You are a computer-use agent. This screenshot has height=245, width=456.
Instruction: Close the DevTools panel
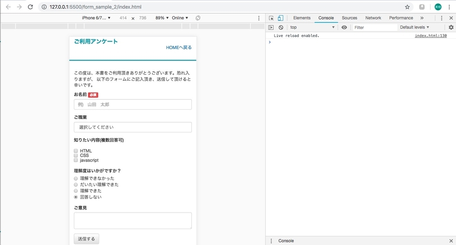pyautogui.click(x=451, y=18)
